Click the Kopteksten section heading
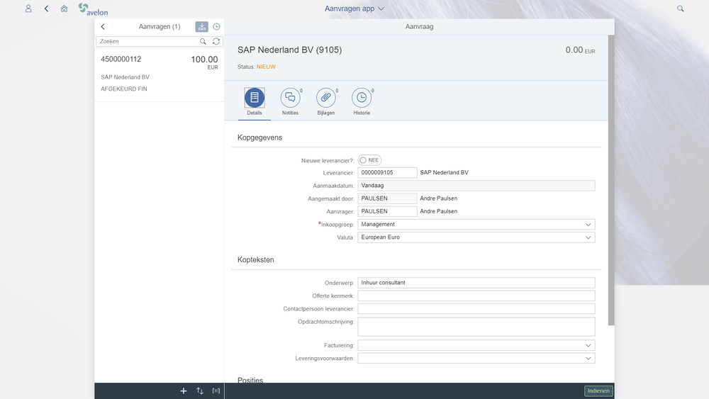This screenshot has height=399, width=709. pos(255,260)
